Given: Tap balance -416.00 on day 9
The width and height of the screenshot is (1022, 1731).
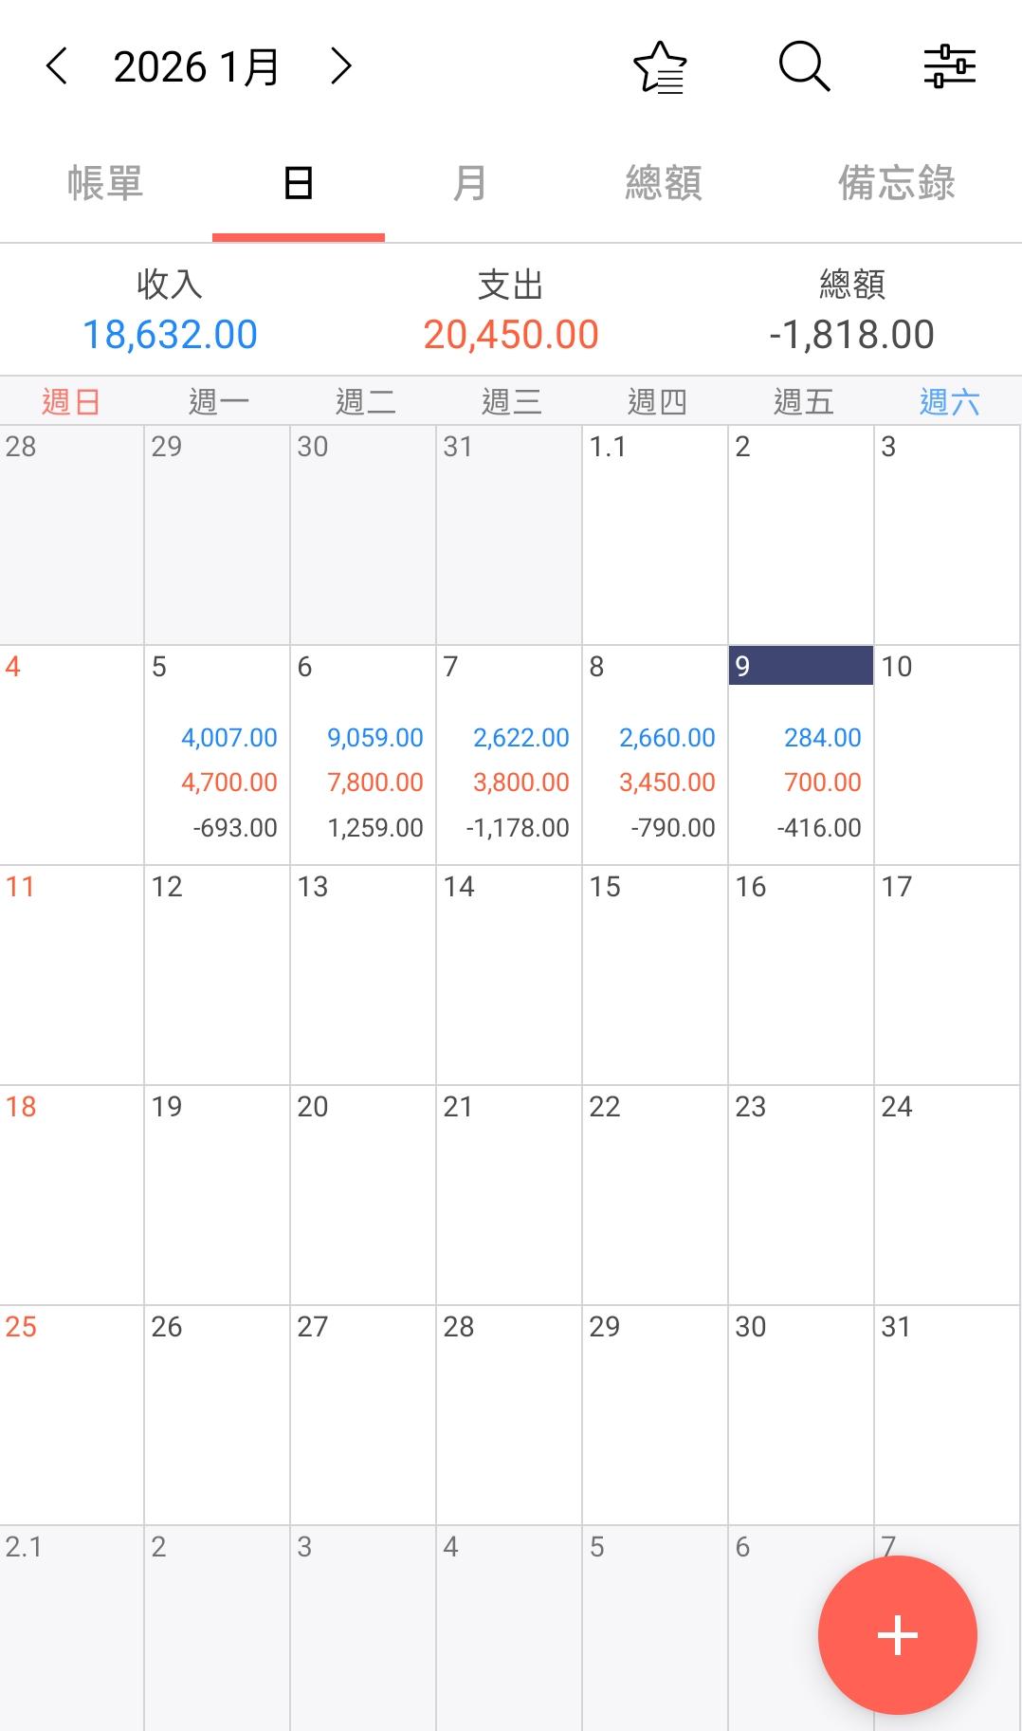Looking at the screenshot, I should coord(819,828).
